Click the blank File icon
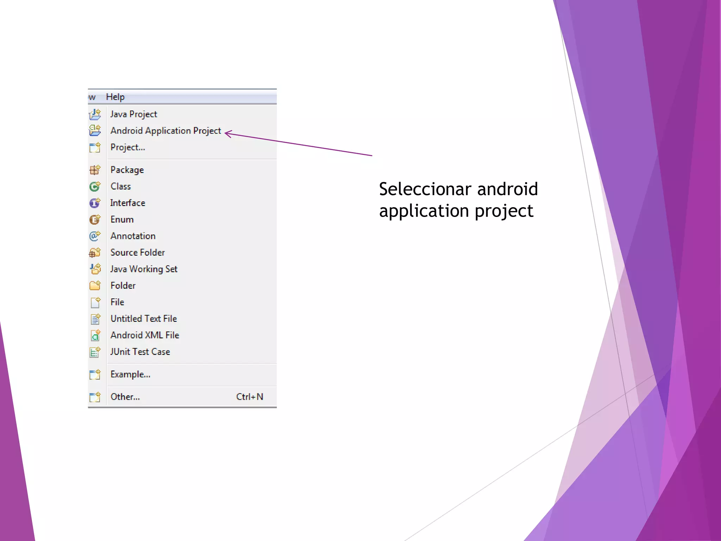Screen dimensions: 721x541 [95, 302]
